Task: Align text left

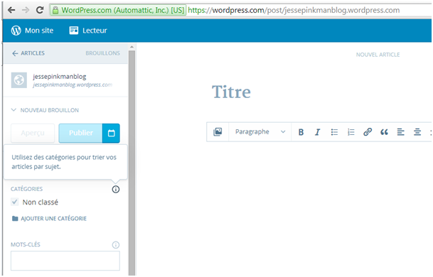Action: point(401,132)
